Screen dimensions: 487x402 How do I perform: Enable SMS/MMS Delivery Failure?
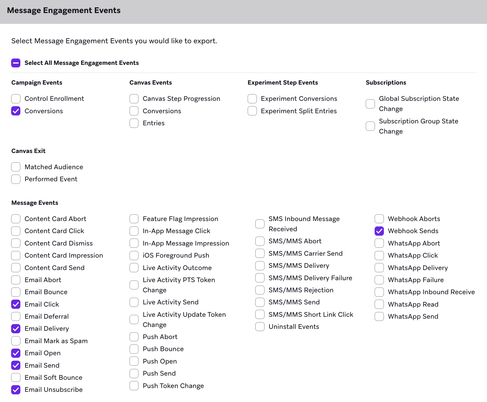click(260, 278)
